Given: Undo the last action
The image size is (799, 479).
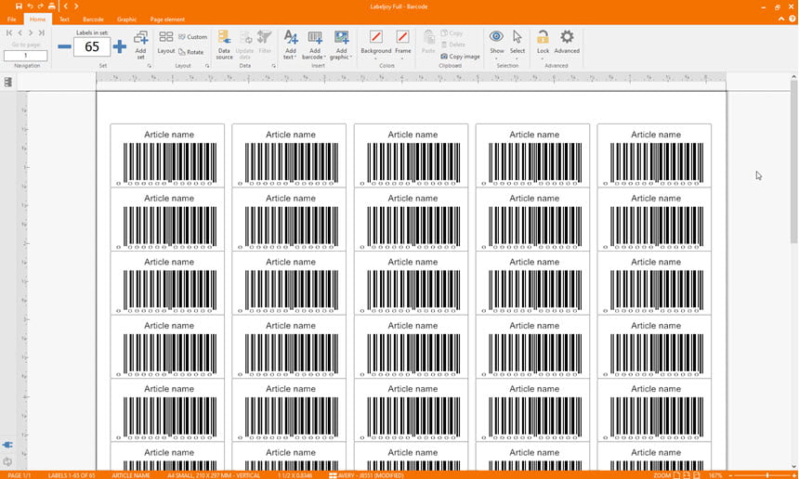Looking at the screenshot, I should click(x=30, y=6).
